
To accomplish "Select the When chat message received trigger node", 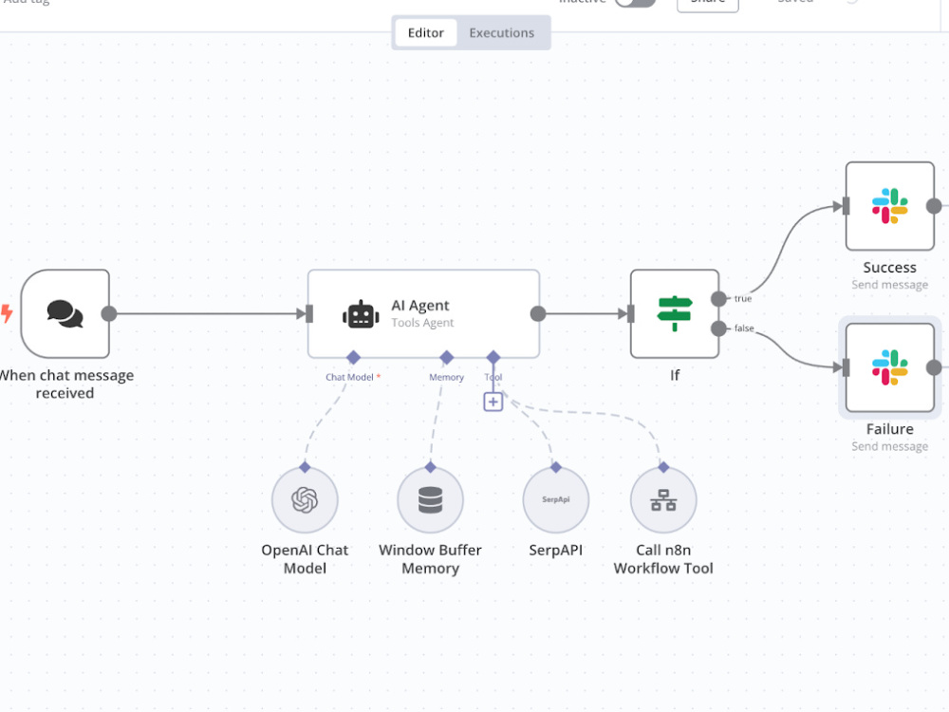I will pyautogui.click(x=65, y=313).
